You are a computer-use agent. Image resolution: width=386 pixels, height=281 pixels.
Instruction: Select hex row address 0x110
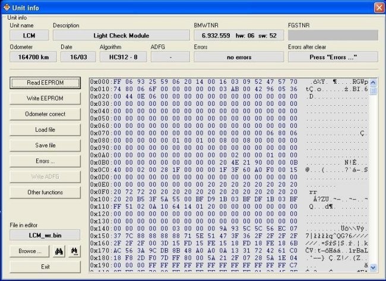[101, 207]
